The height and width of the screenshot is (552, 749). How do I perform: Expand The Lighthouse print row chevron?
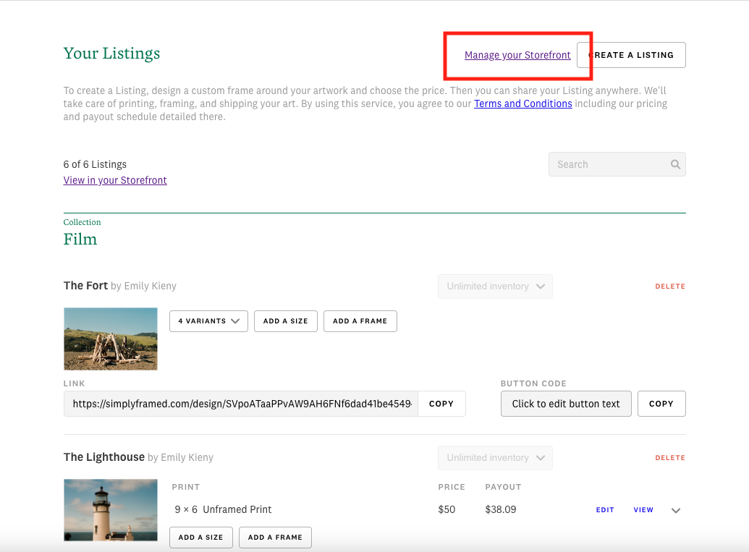(676, 510)
